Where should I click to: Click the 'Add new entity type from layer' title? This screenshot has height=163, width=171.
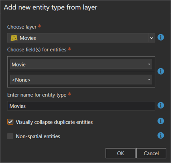50,7
